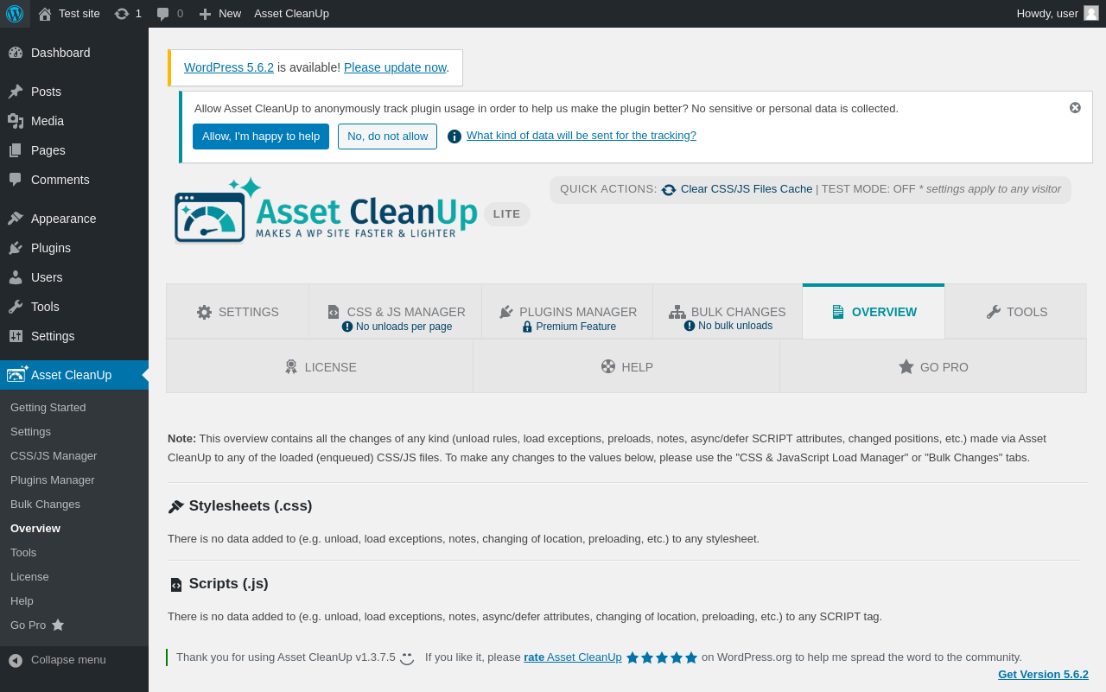Click the Settings sliders icon in sidebar
Screen dimensions: 1106x692
[16, 336]
